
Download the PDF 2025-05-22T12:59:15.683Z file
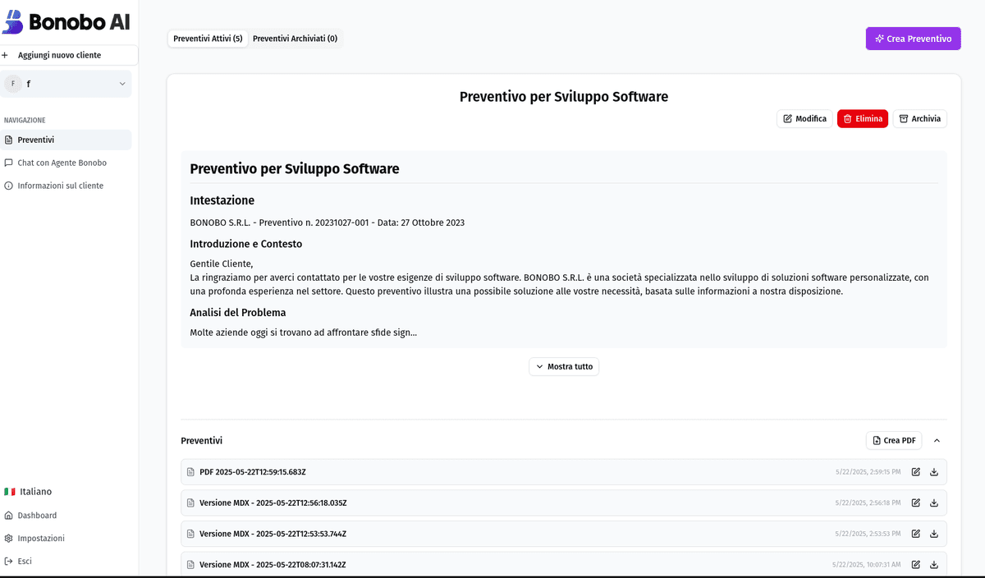933,472
